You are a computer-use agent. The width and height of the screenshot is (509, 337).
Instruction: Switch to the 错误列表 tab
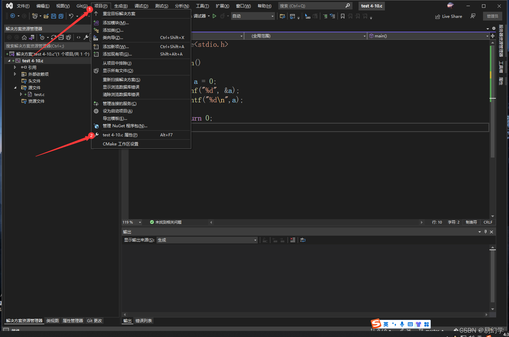point(144,321)
